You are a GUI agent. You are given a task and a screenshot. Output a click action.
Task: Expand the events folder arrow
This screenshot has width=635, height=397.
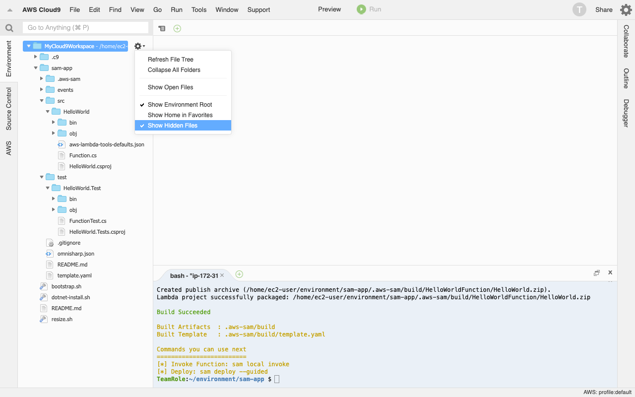click(x=42, y=90)
